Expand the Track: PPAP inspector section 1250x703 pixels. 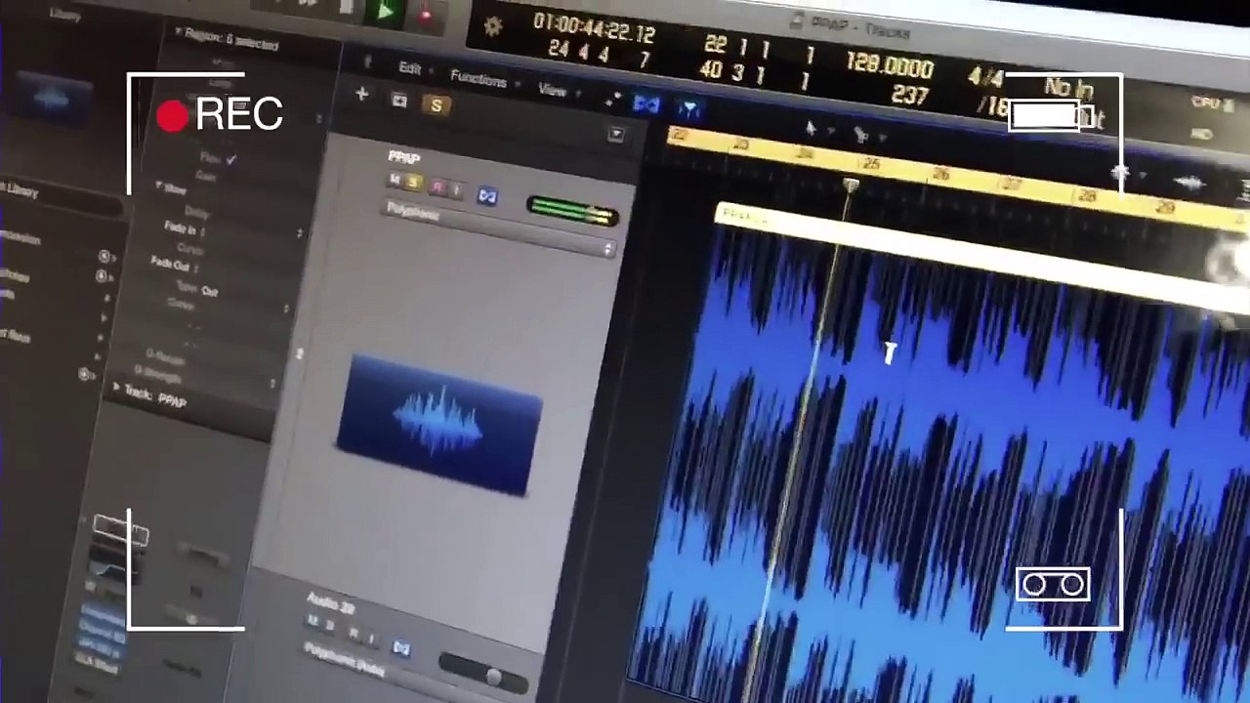pyautogui.click(x=118, y=389)
